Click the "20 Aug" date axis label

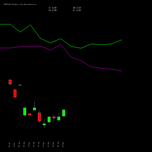tap(58, 145)
